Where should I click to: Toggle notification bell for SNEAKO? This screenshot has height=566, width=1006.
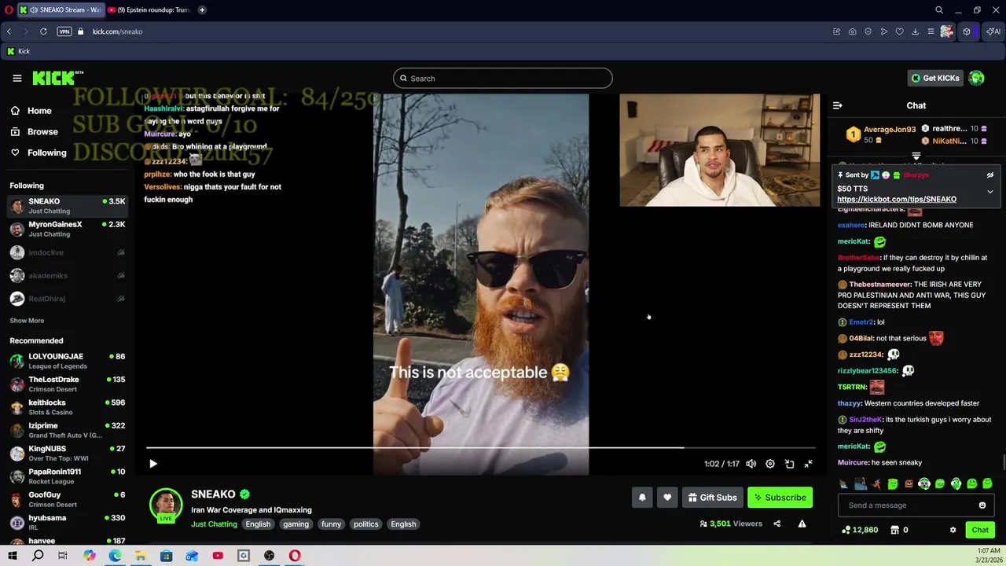click(642, 497)
